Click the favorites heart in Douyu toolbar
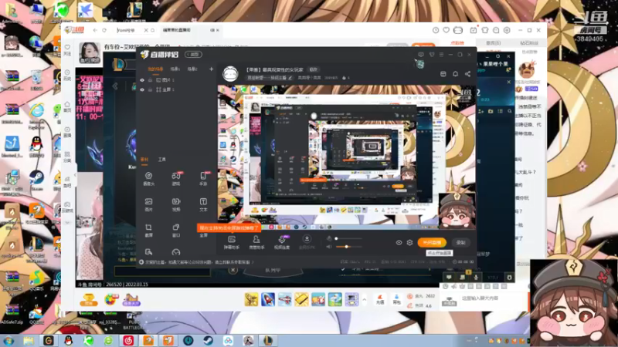Screen dimensions: 618x347 pos(447,30)
